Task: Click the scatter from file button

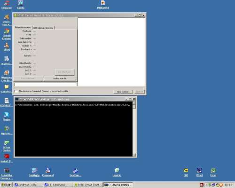Action: pyautogui.click(x=60, y=78)
